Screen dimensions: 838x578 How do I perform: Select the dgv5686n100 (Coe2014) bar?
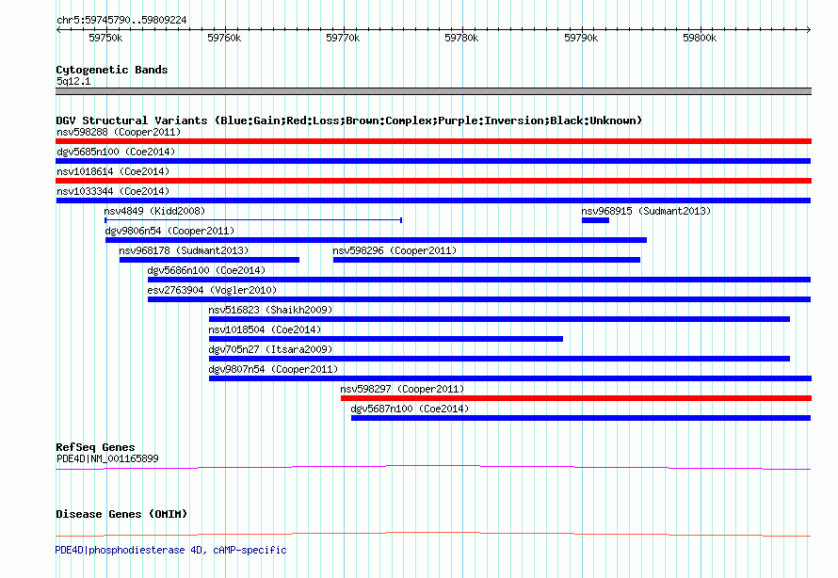[479, 280]
